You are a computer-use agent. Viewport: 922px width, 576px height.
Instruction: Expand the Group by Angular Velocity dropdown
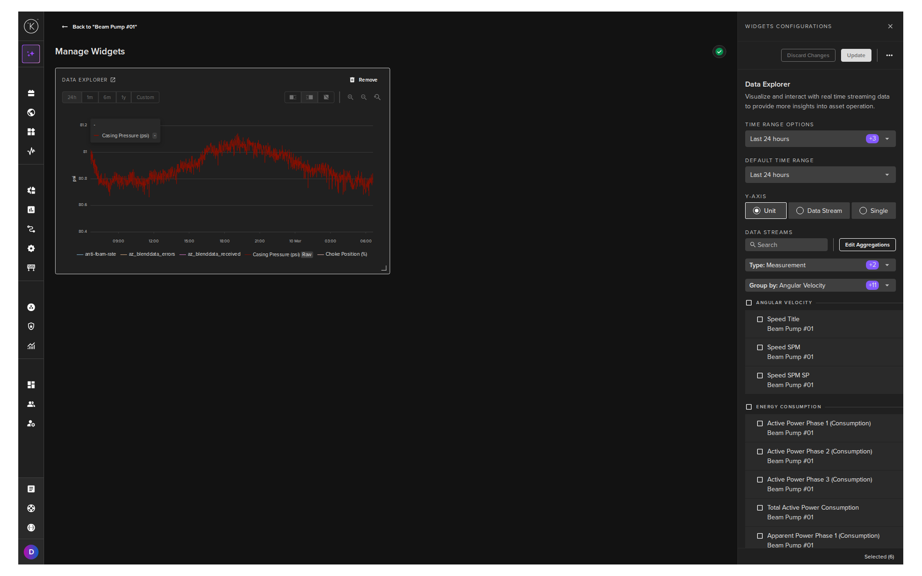820,286
